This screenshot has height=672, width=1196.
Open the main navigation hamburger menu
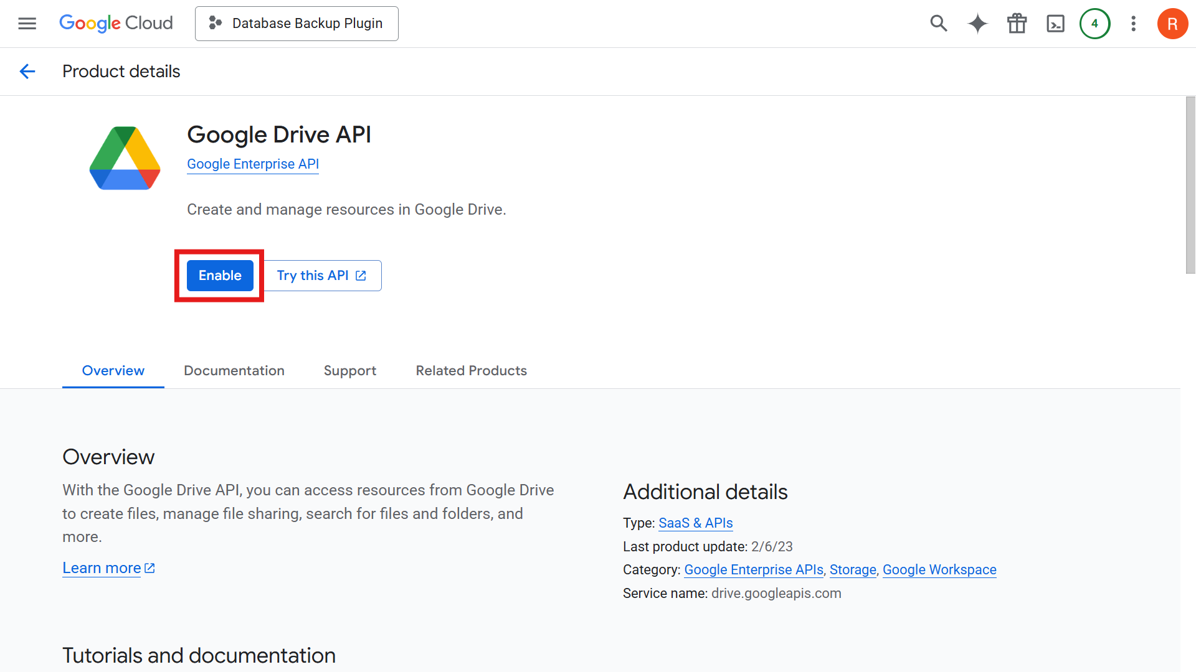pos(27,24)
